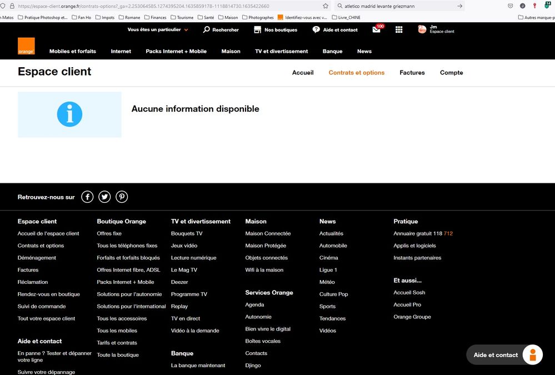
Task: Open the Ligue 1 footer link
Action: 328,270
